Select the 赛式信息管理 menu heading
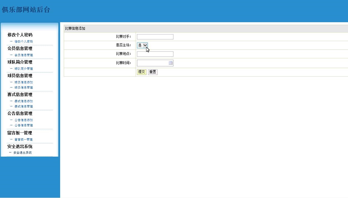This screenshot has width=348, height=198. pos(20,94)
